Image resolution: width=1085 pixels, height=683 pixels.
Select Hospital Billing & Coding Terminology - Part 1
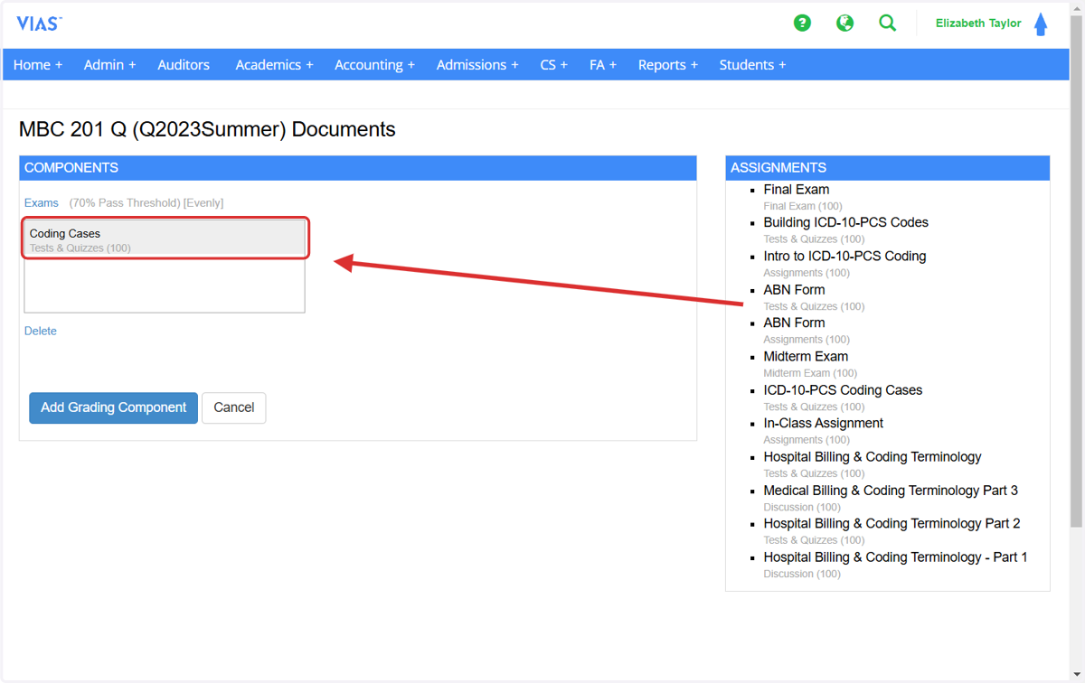pyautogui.click(x=895, y=557)
